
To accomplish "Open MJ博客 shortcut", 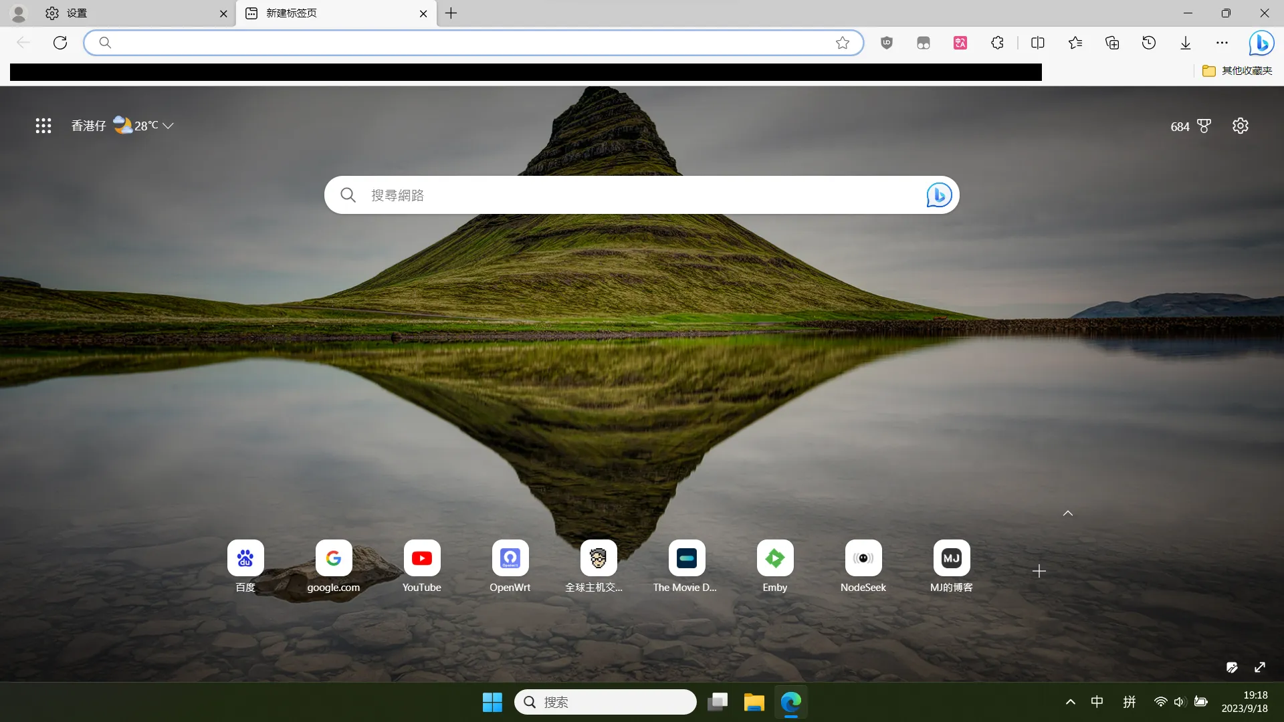I will pos(952,558).
